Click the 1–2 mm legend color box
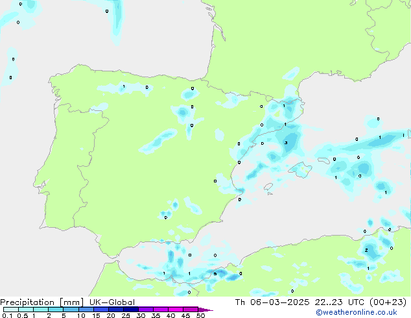411x318 pixels. point(41,310)
